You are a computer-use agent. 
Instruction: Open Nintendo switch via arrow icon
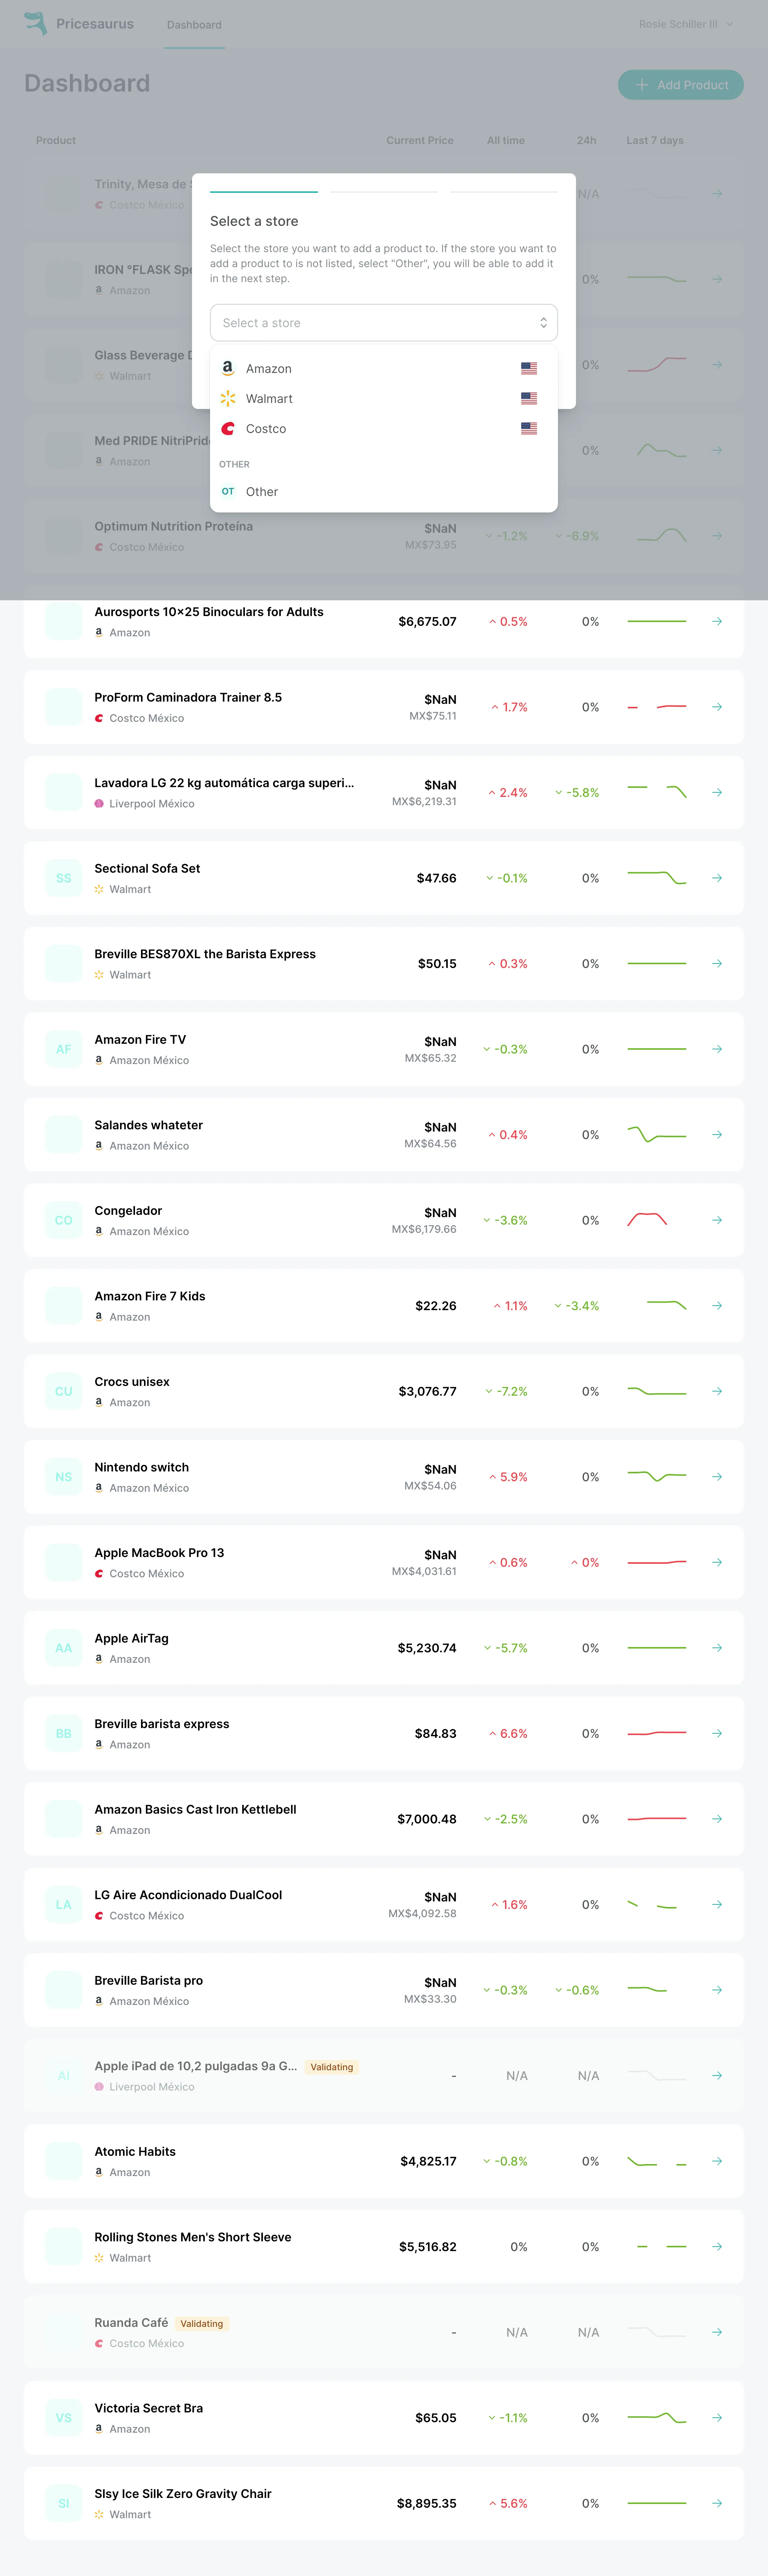click(717, 1477)
